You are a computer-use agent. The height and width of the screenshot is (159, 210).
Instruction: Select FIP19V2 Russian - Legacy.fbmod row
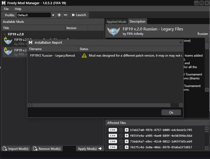tap(105, 56)
